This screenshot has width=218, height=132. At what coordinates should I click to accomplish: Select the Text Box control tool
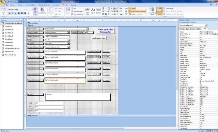coord(87,11)
